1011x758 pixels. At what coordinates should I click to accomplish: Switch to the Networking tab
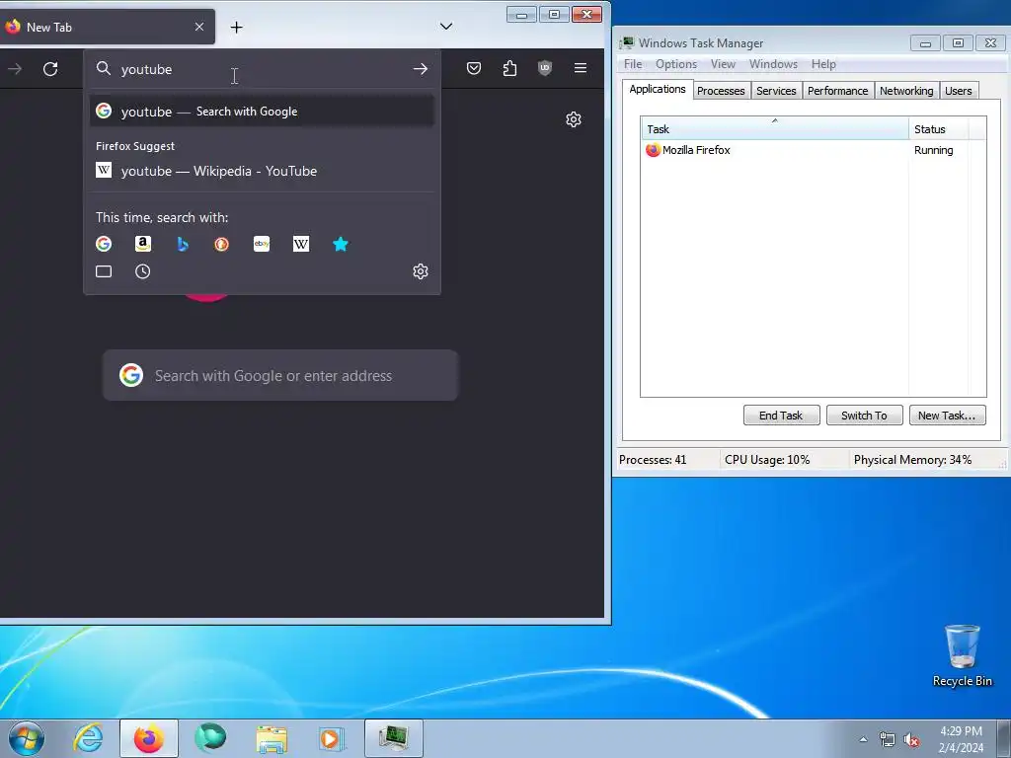[x=906, y=91]
